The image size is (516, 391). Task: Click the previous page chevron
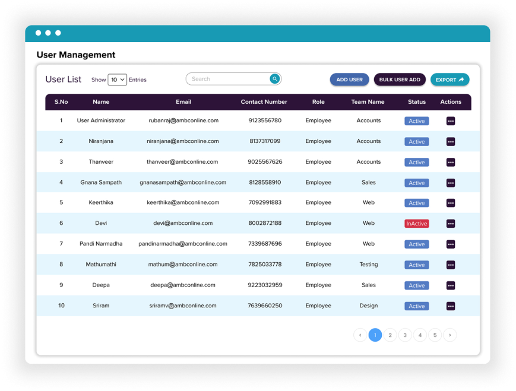coord(360,335)
